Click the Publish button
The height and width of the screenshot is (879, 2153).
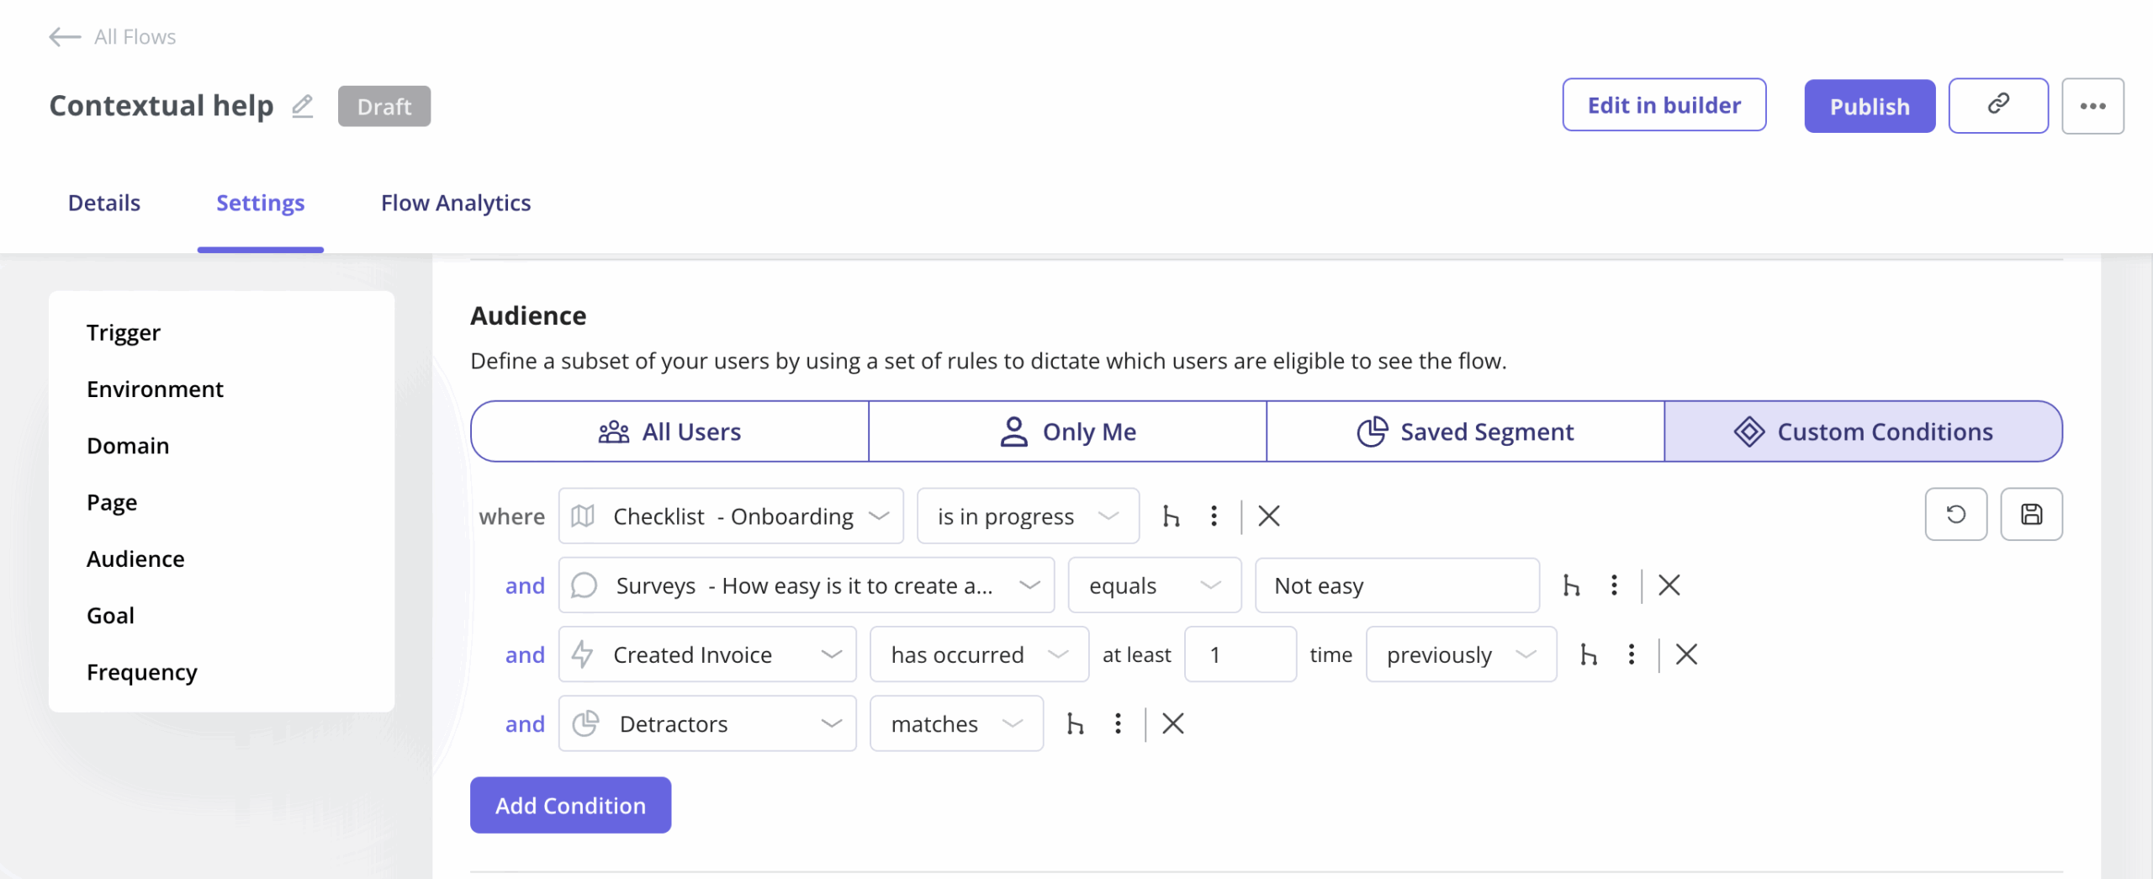[1869, 106]
